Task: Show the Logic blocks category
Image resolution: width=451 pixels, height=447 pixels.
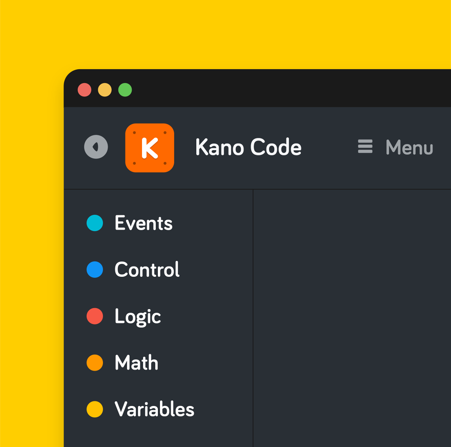Action: (137, 316)
